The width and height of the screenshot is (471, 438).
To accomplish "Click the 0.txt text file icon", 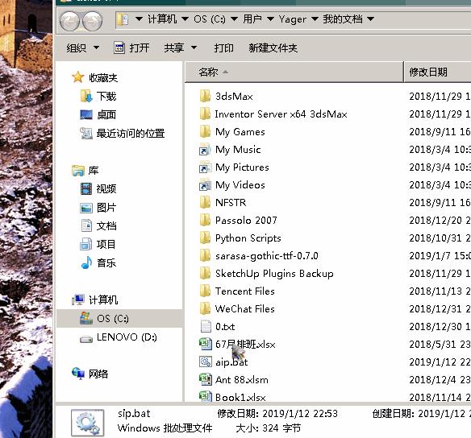I will pyautogui.click(x=206, y=326).
